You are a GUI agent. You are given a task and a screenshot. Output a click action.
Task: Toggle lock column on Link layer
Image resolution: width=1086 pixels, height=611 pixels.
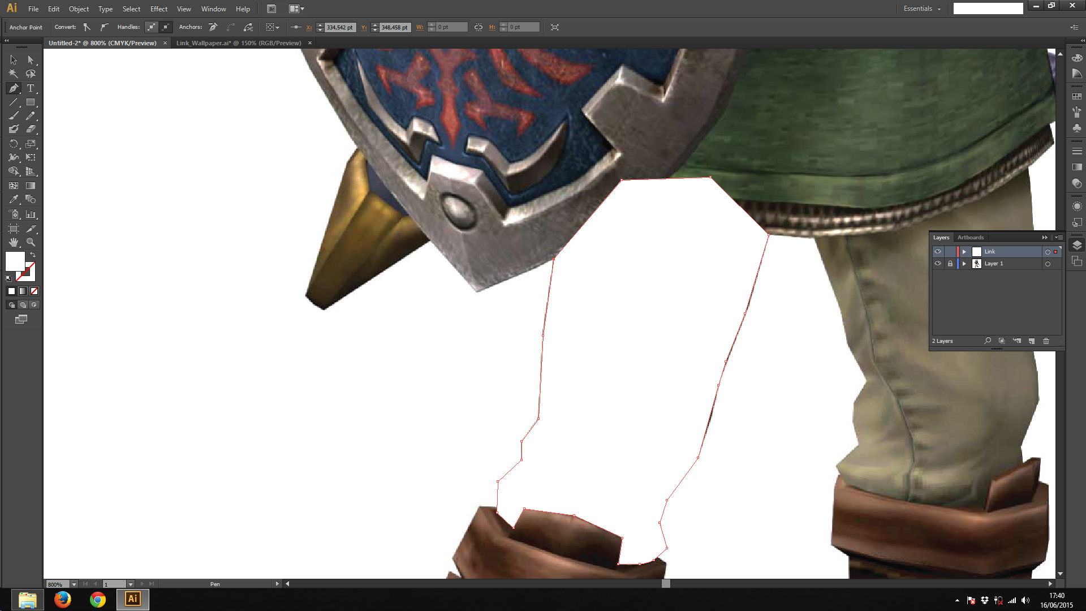pos(950,252)
